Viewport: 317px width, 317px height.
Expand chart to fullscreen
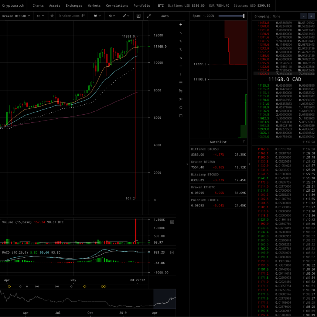(149, 16)
